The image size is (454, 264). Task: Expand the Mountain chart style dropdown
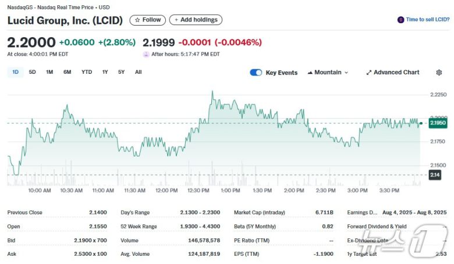(346, 73)
